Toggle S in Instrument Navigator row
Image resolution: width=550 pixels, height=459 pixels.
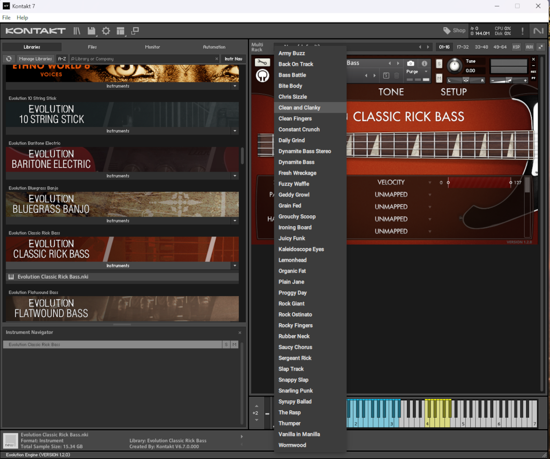[226, 344]
